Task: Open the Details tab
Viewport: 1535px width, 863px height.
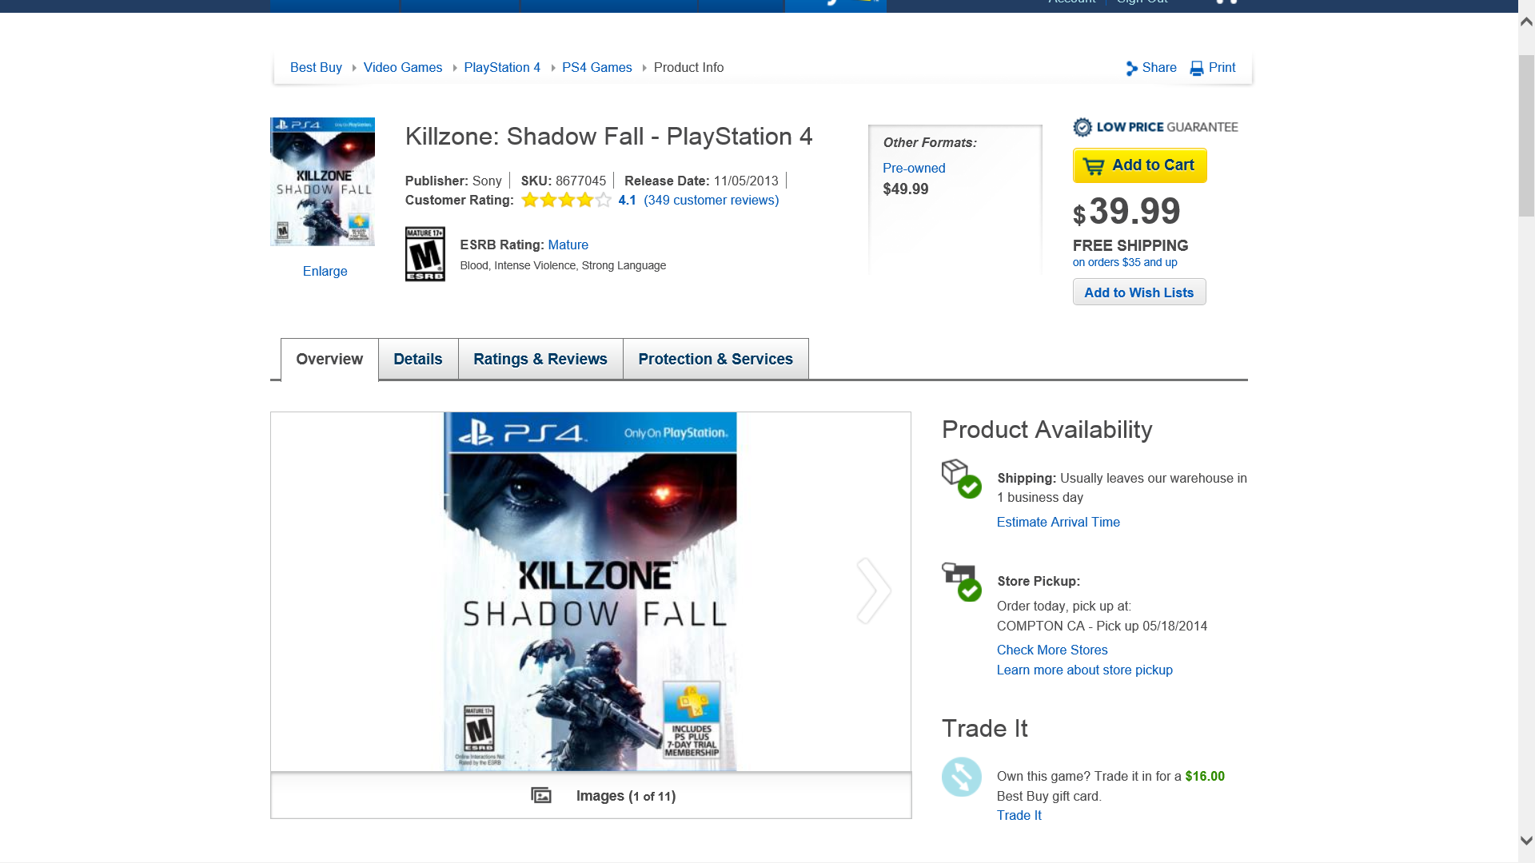Action: click(418, 359)
